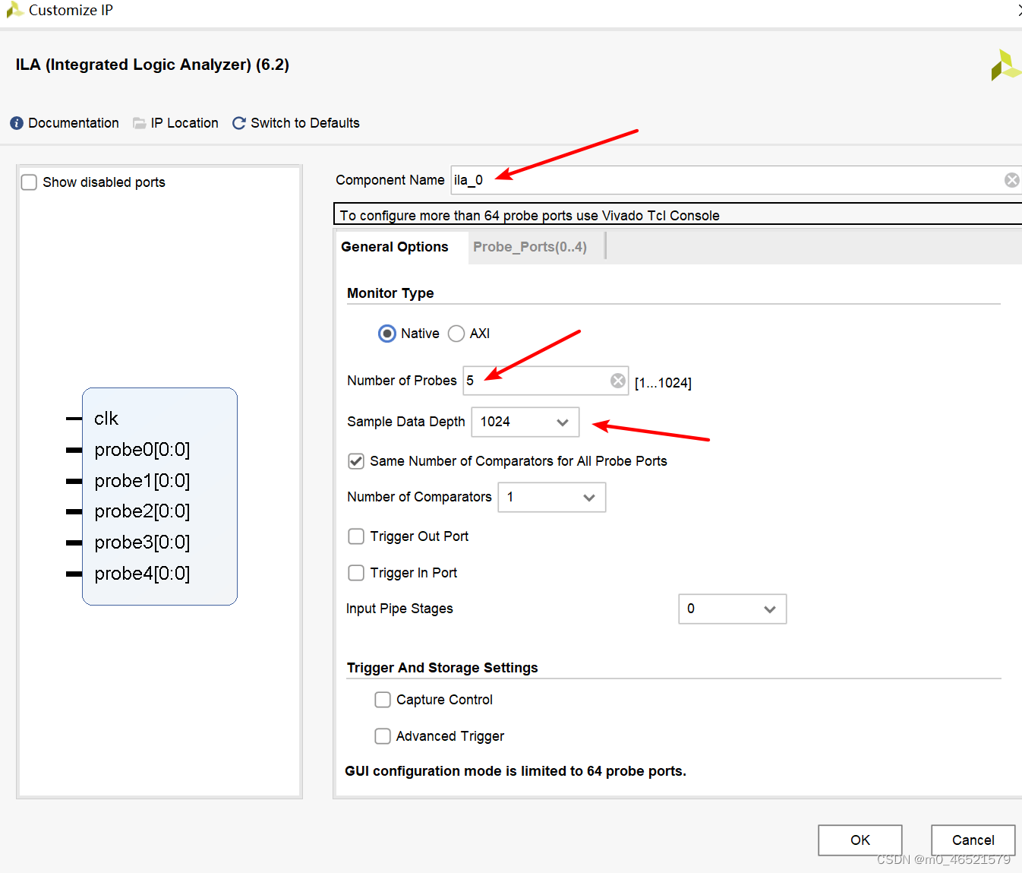Click the Cancel button
This screenshot has height=873, width=1022.
(x=973, y=840)
